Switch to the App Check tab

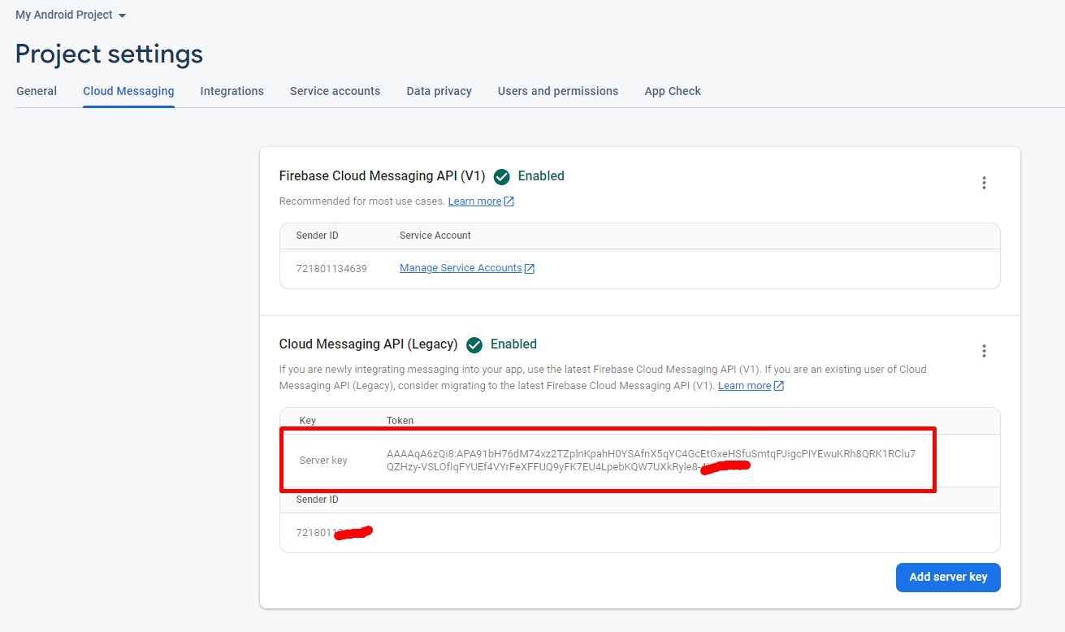(672, 91)
